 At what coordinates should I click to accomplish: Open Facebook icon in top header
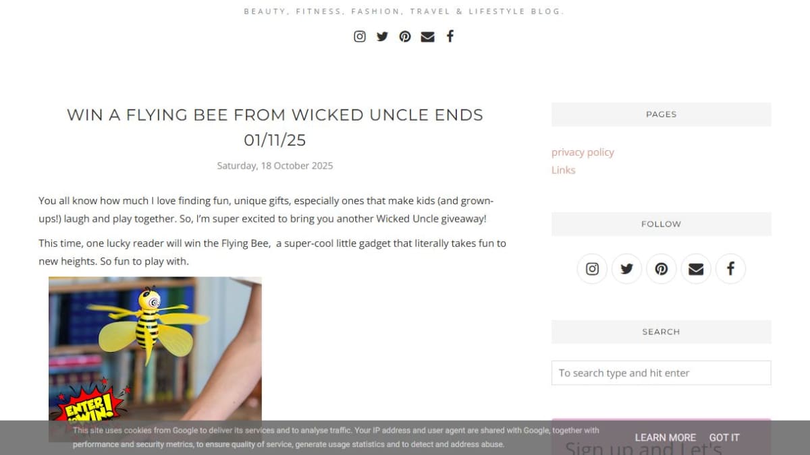pyautogui.click(x=450, y=36)
